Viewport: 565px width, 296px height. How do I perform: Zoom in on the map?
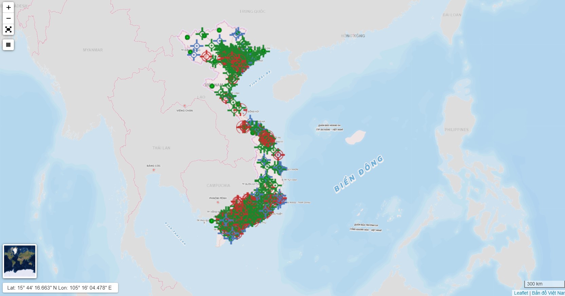pyautogui.click(x=8, y=7)
